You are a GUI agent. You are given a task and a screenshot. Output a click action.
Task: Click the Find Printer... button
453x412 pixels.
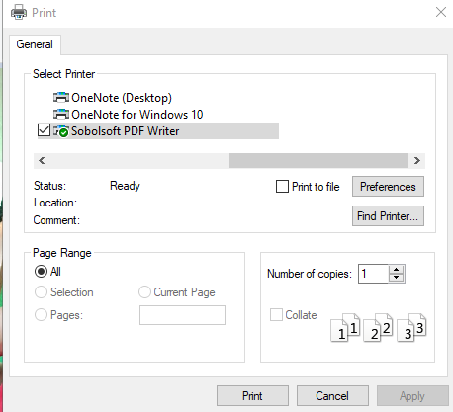[388, 216]
